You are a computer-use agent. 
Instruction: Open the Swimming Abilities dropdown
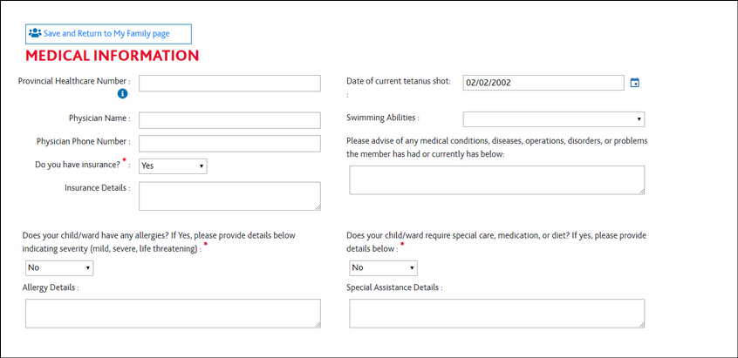click(x=553, y=118)
